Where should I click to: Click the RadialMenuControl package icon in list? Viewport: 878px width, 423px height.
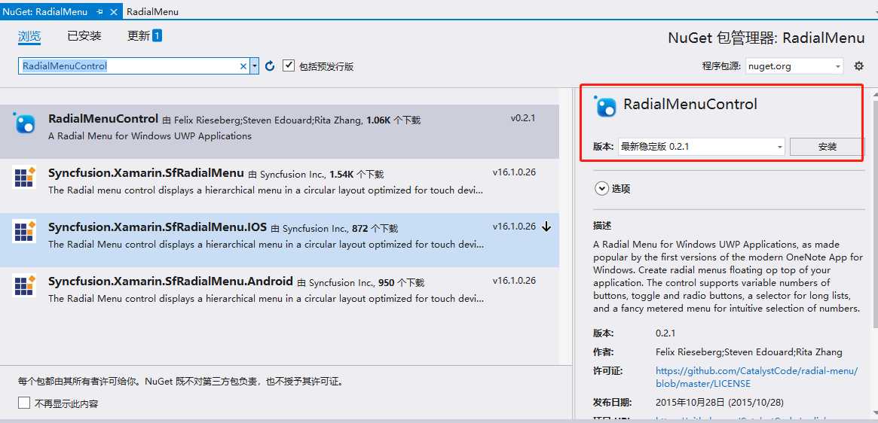[x=25, y=123]
